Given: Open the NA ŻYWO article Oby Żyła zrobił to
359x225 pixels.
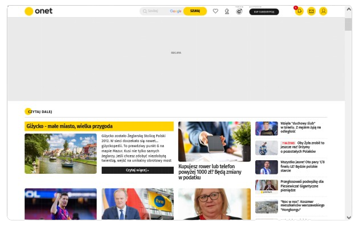Looking at the screenshot, I should click(x=303, y=147).
